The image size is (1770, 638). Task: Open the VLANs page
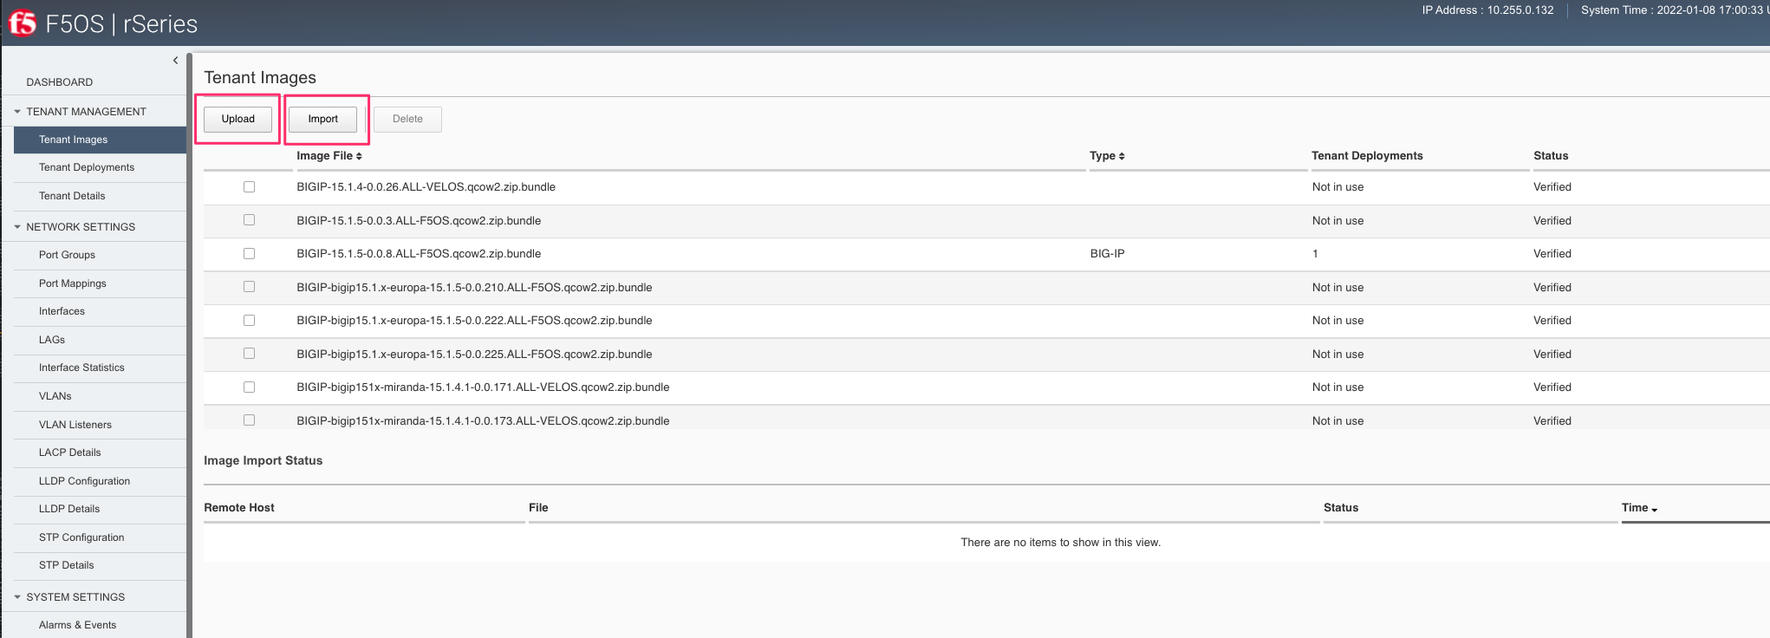tap(55, 396)
